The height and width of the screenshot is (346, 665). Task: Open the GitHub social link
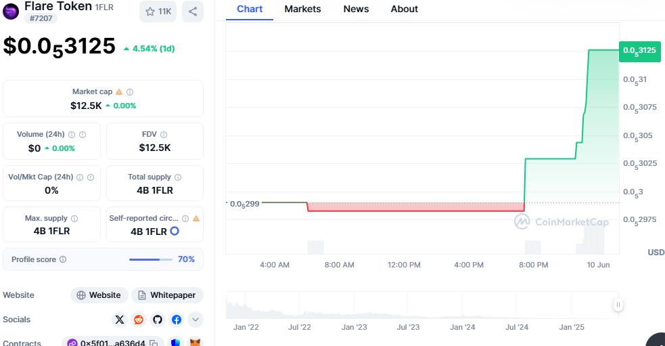(158, 320)
